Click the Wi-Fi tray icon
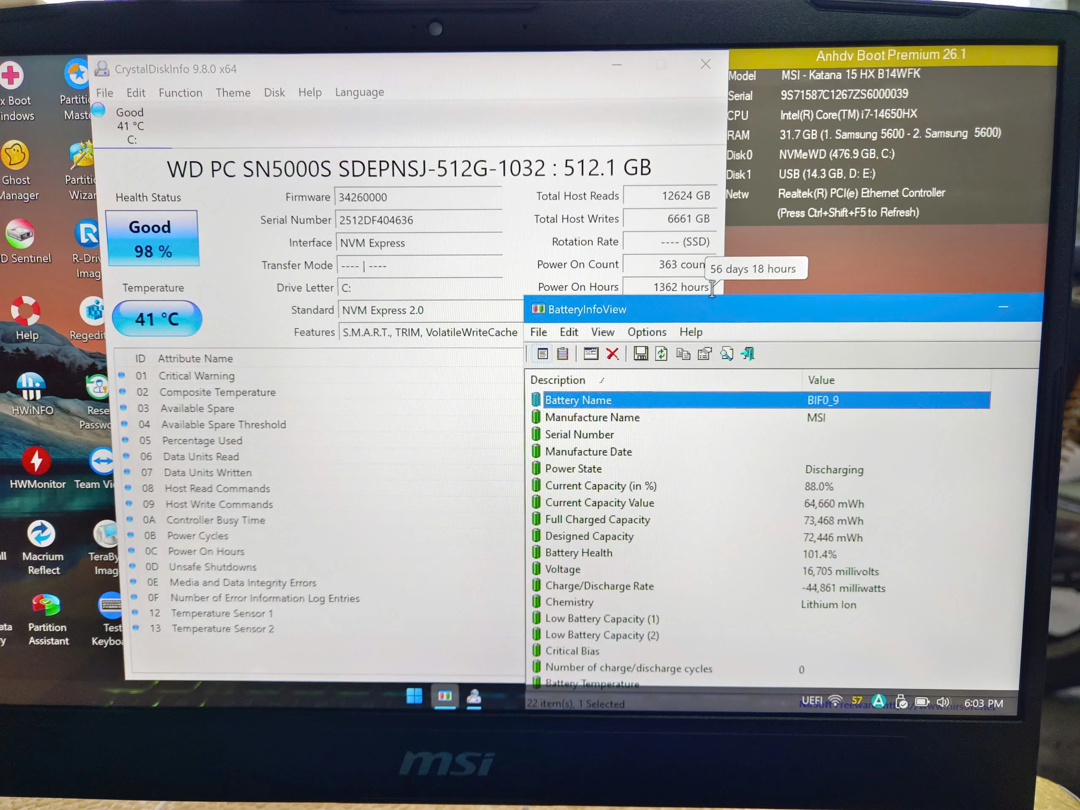 pyautogui.click(x=835, y=701)
